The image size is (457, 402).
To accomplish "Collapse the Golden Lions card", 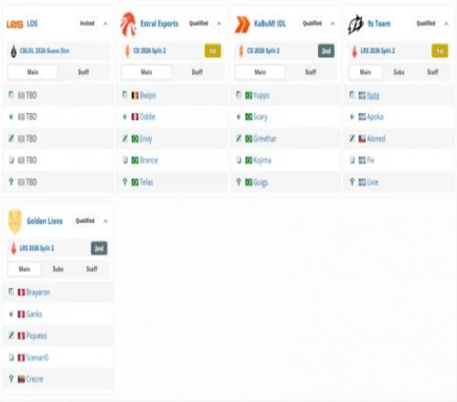I will 105,221.
